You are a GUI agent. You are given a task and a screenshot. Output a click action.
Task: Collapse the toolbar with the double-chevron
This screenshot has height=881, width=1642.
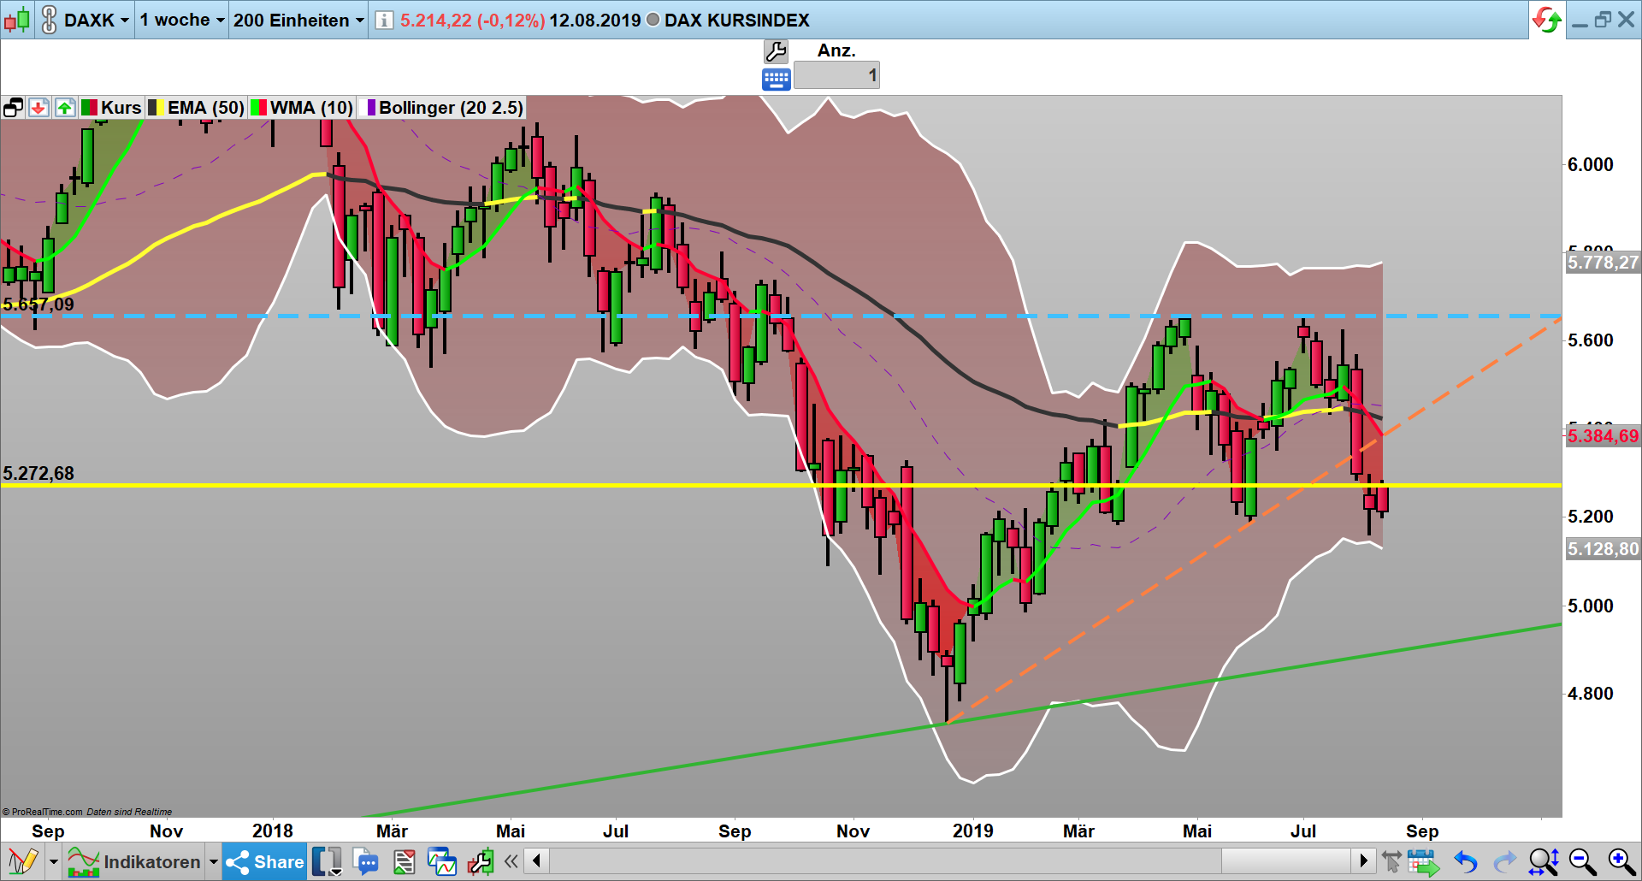tap(511, 861)
